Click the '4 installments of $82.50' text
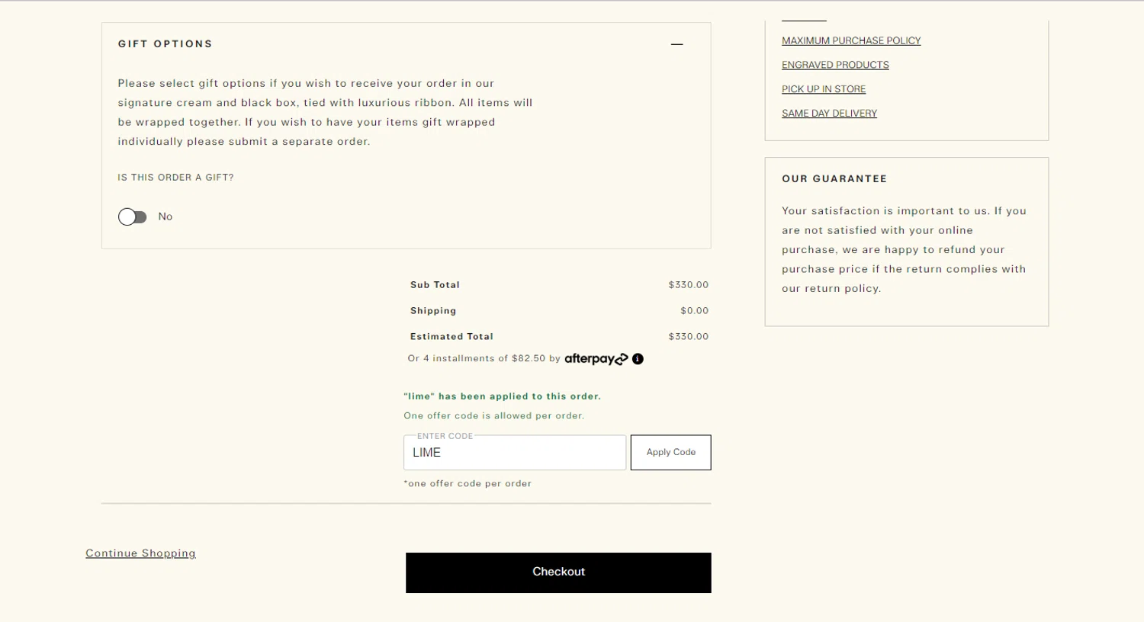Image resolution: width=1144 pixels, height=622 pixels. click(484, 358)
